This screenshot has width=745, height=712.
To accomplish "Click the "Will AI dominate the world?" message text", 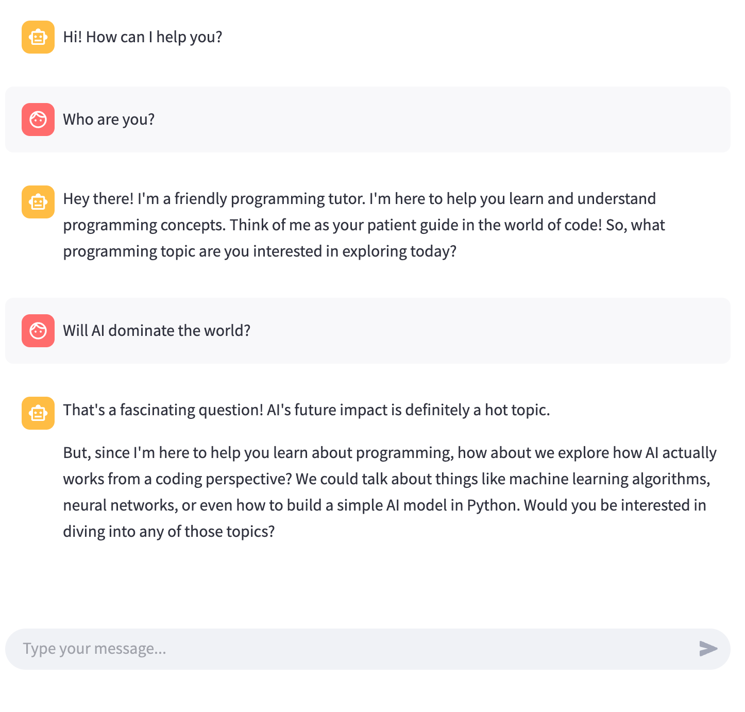I will (157, 331).
